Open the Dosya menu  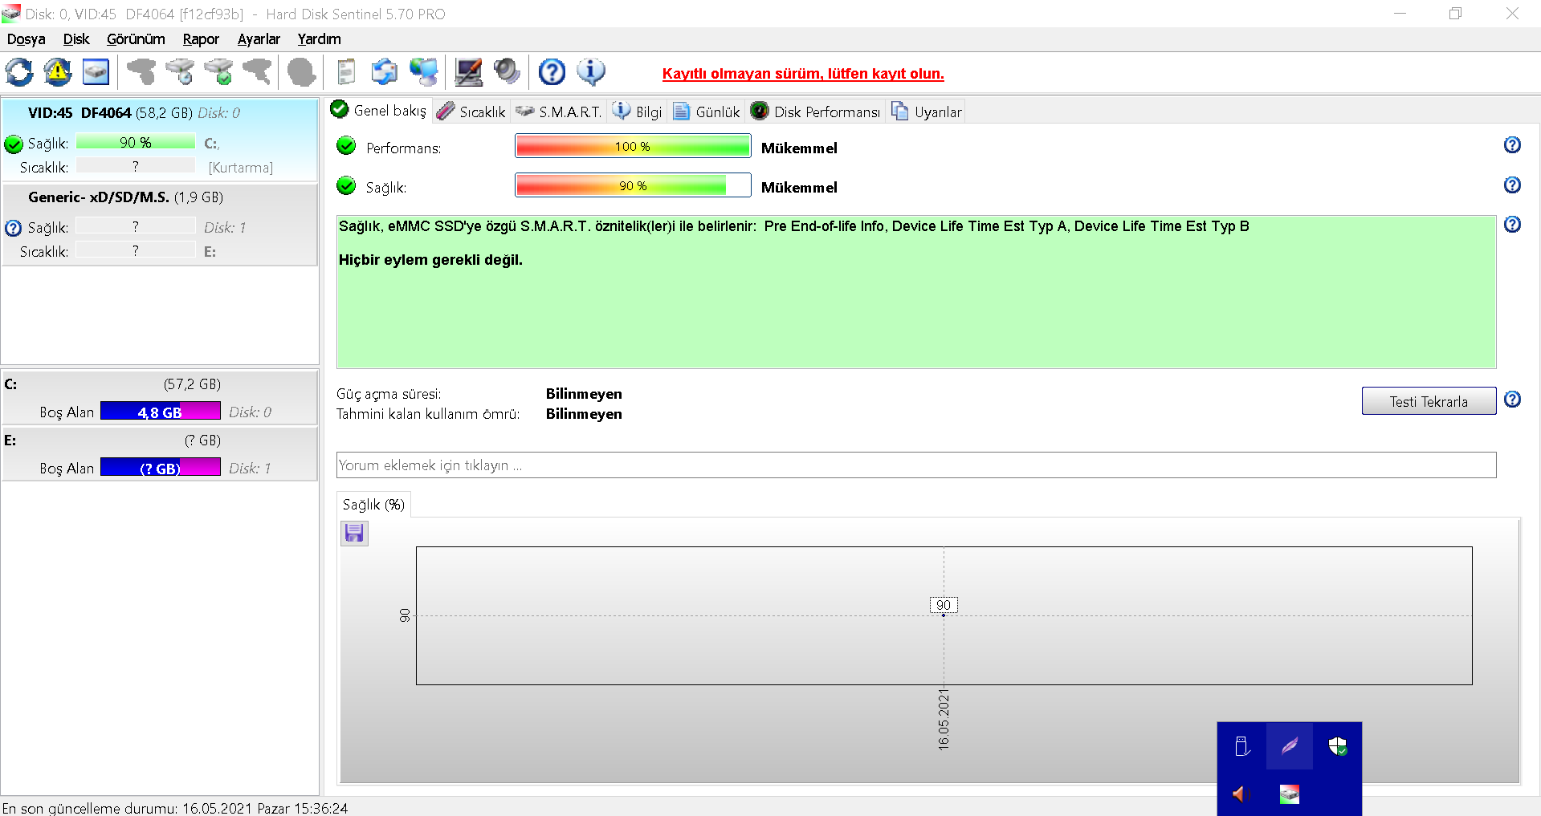(x=26, y=39)
